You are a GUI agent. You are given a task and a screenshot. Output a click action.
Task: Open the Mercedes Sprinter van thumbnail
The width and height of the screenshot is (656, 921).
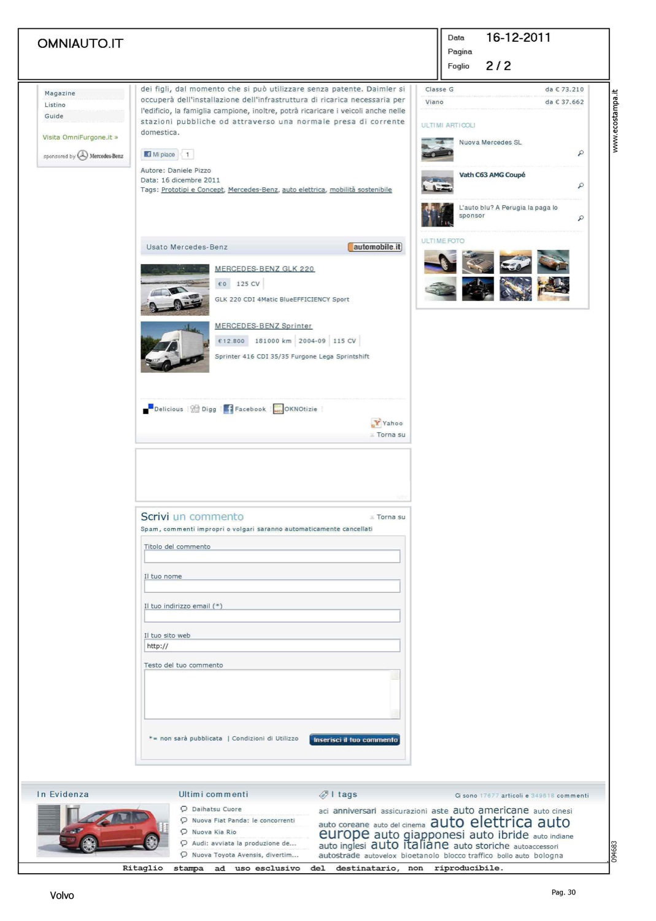[x=175, y=347]
